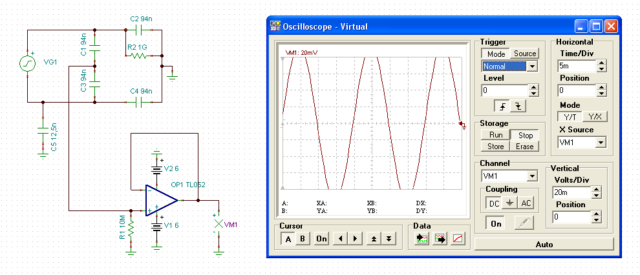640x275 pixels.
Task: Open the X Source VM1 dropdown
Action: point(601,143)
